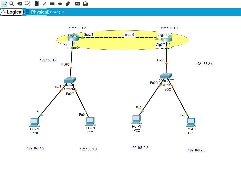This screenshot has width=241, height=176.
Task: Click the area 0 text label
Action: click(x=130, y=35)
